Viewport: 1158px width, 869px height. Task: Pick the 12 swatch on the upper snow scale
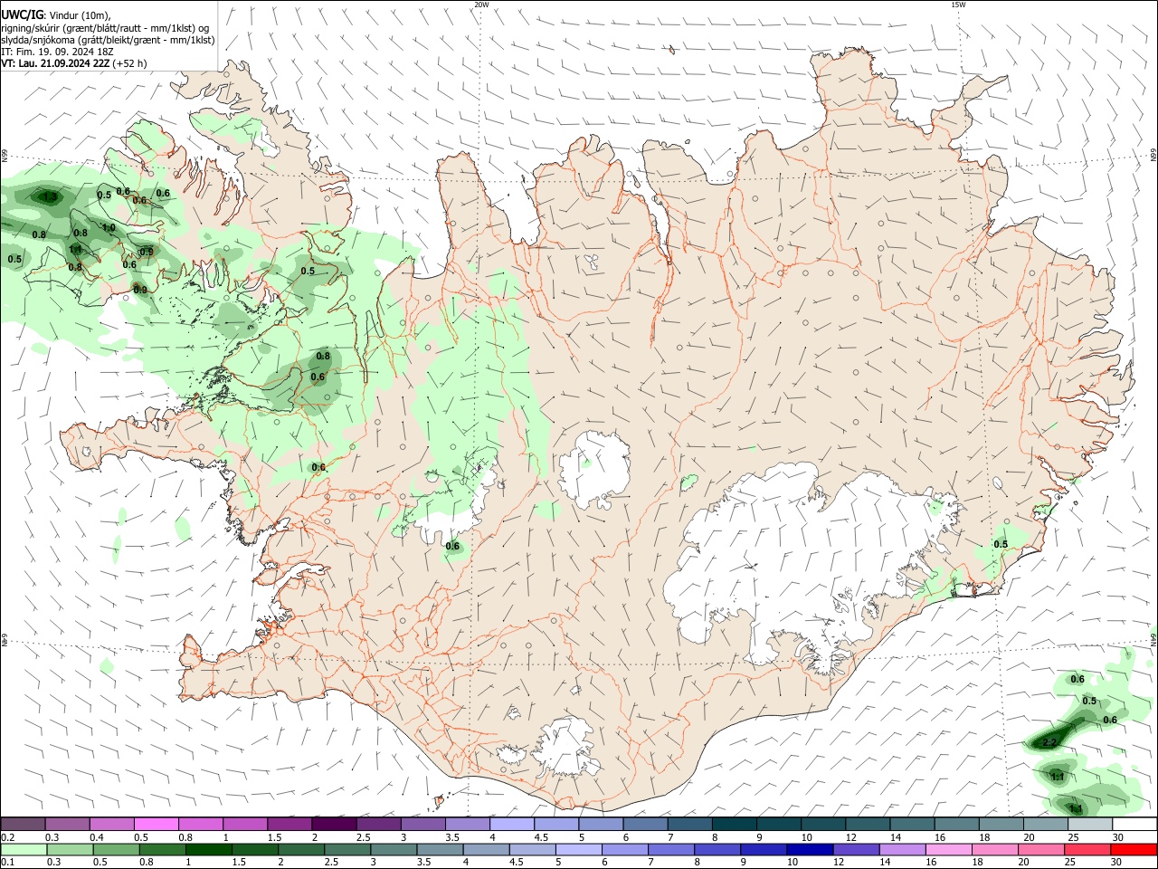pyautogui.click(x=868, y=824)
